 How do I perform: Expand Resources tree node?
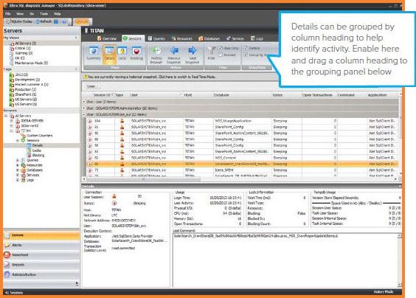18,165
